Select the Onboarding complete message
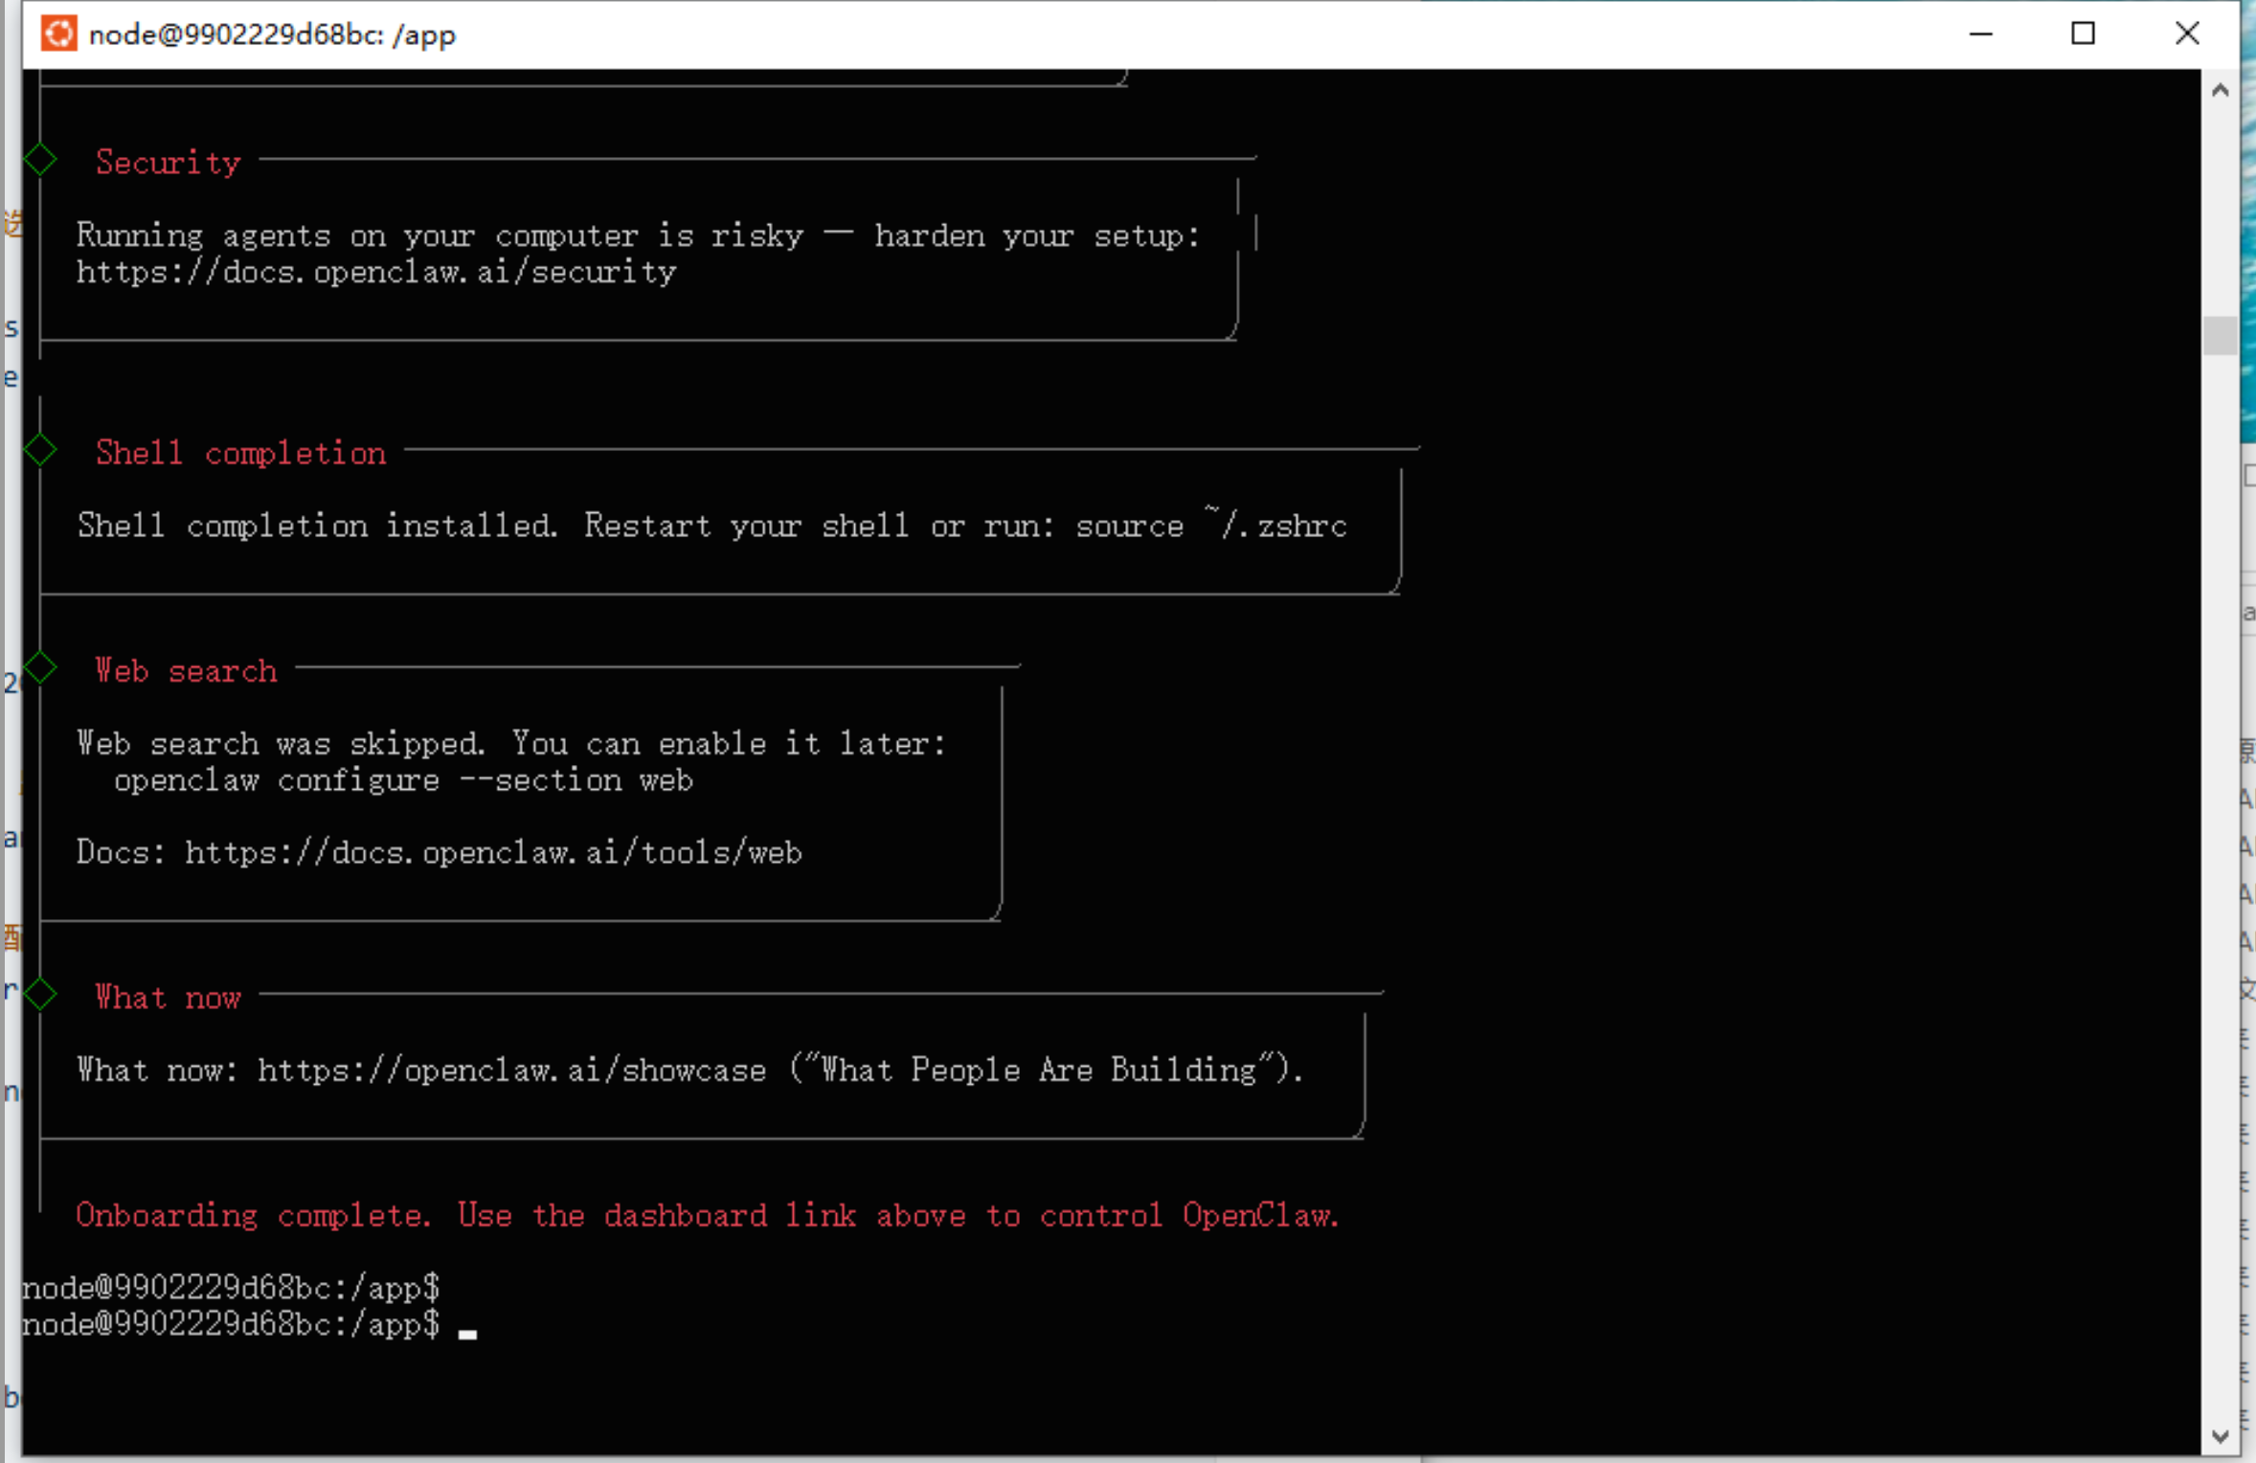The width and height of the screenshot is (2256, 1463). coord(707,1214)
